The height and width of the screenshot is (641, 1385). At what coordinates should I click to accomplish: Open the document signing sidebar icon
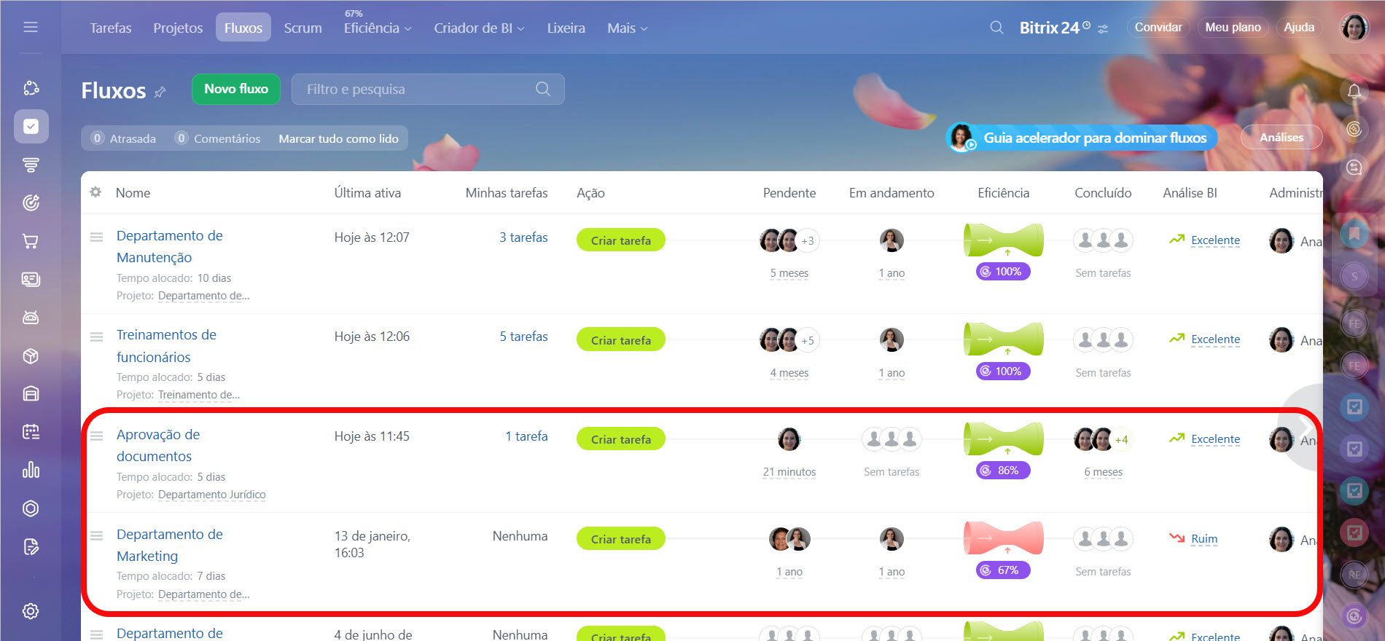31,547
